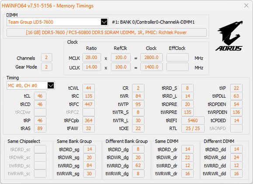Click the tWRRD_dg value 62

[138, 166]
